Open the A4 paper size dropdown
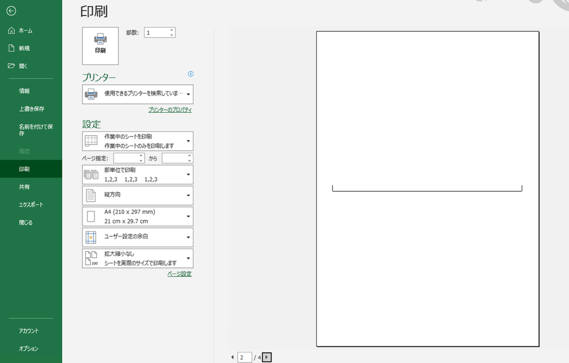 [x=138, y=216]
